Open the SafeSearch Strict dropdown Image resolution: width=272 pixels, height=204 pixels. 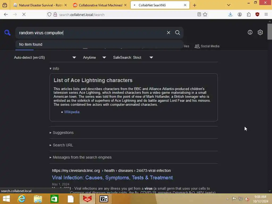[x=133, y=57]
